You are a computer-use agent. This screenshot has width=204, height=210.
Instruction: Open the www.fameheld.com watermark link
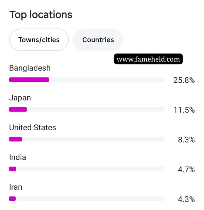point(148,59)
